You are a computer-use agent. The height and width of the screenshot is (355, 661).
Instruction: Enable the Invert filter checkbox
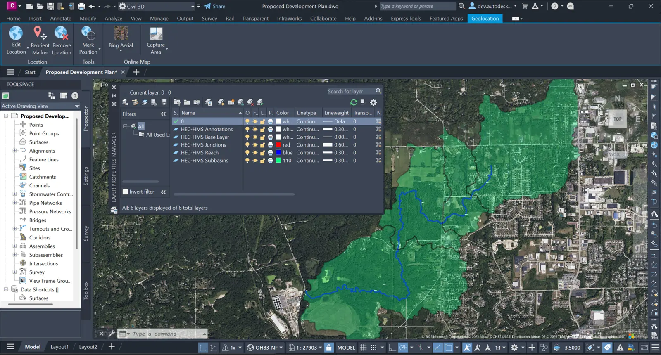coord(126,192)
